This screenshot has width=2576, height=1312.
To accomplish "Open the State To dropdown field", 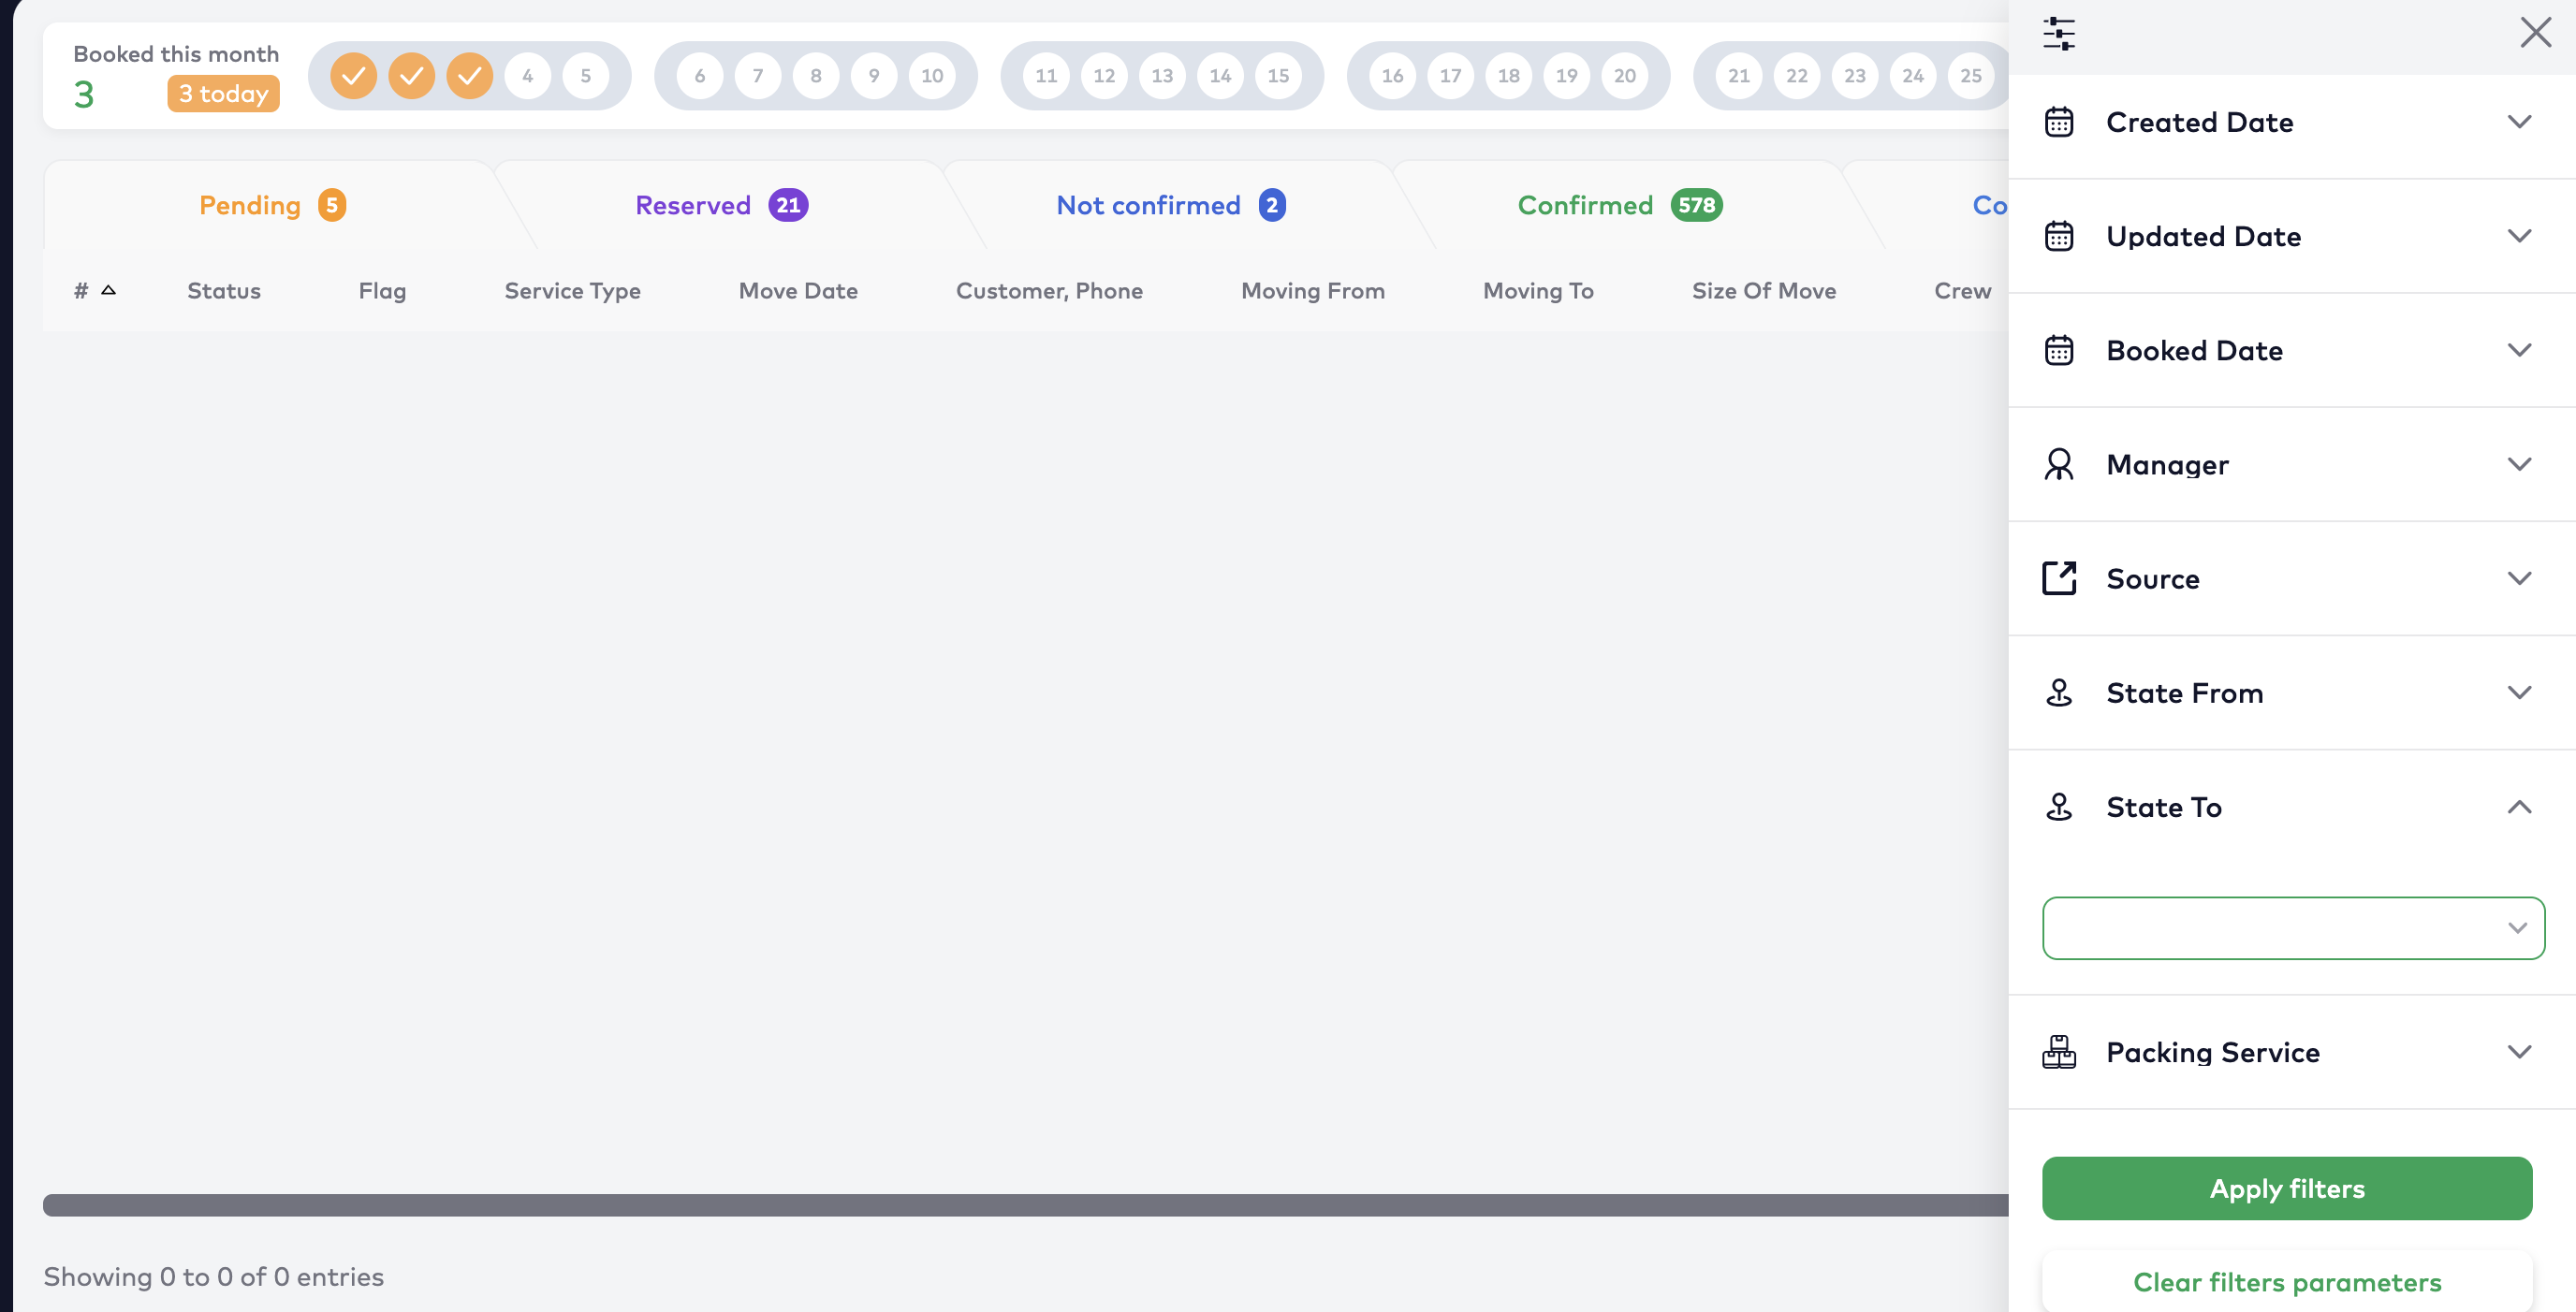I will (2292, 928).
